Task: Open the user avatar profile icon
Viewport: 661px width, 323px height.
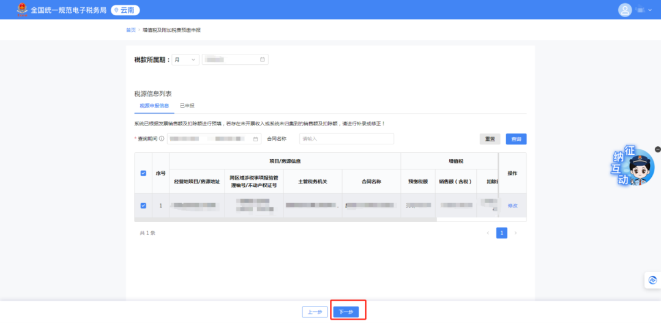Action: (x=625, y=10)
